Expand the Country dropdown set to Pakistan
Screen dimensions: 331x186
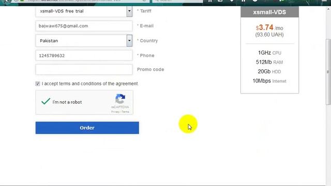[x=84, y=41]
